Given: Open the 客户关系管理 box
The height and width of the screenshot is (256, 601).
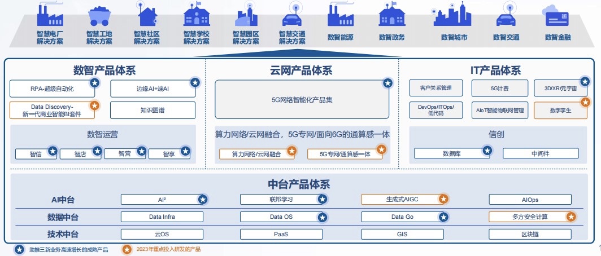Looking at the screenshot, I should [436, 88].
